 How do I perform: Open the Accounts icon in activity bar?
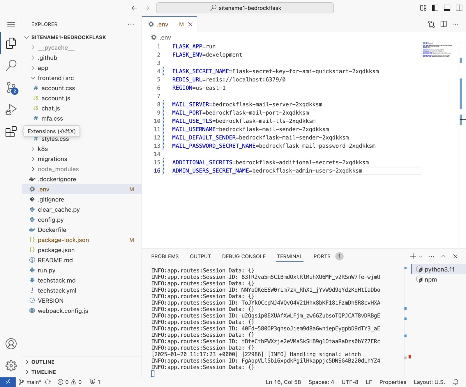(x=11, y=344)
